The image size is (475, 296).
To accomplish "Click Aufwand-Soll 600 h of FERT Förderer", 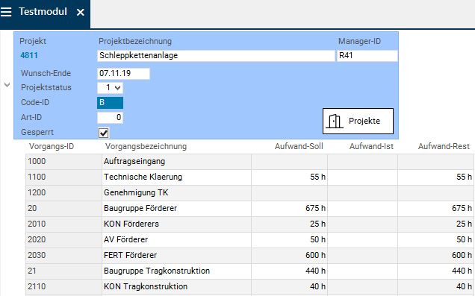I will 289,256.
